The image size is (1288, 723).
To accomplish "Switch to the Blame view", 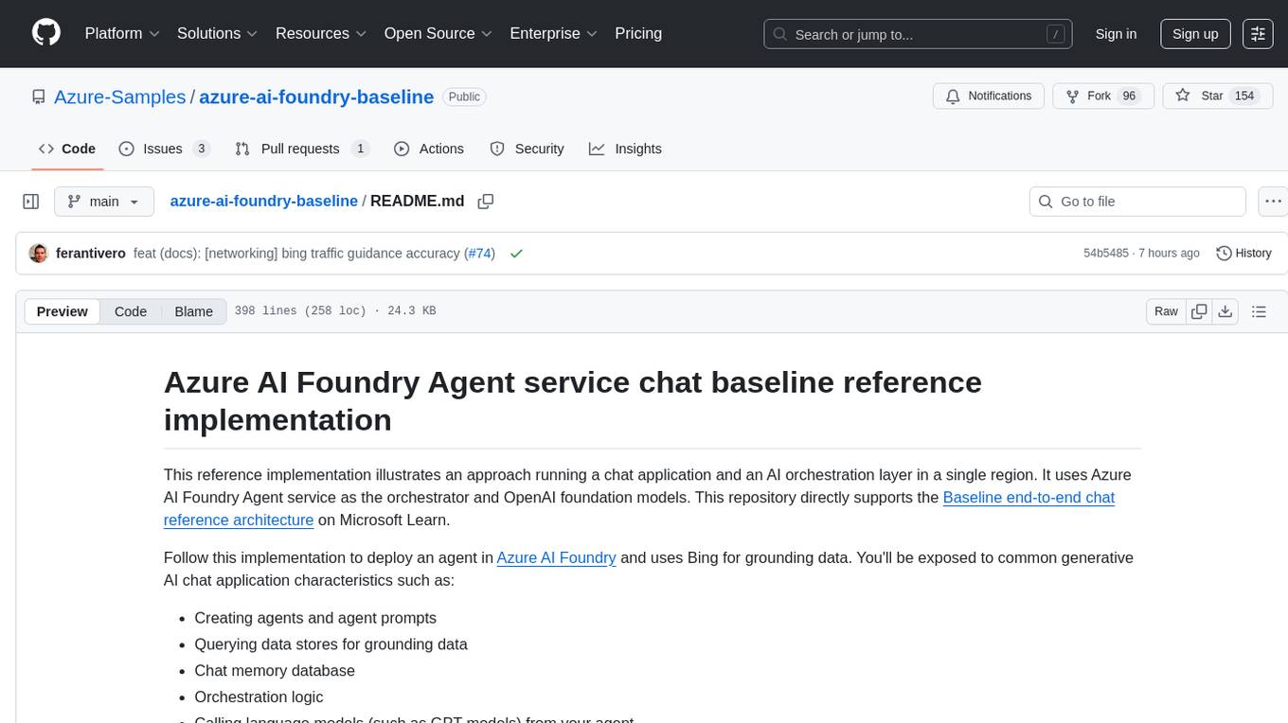I will click(193, 311).
